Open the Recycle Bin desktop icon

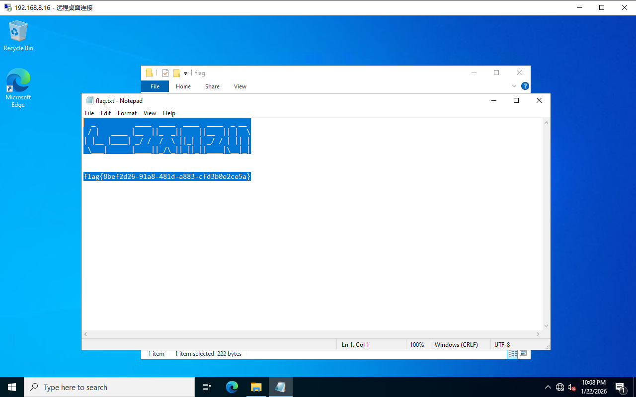[18, 35]
